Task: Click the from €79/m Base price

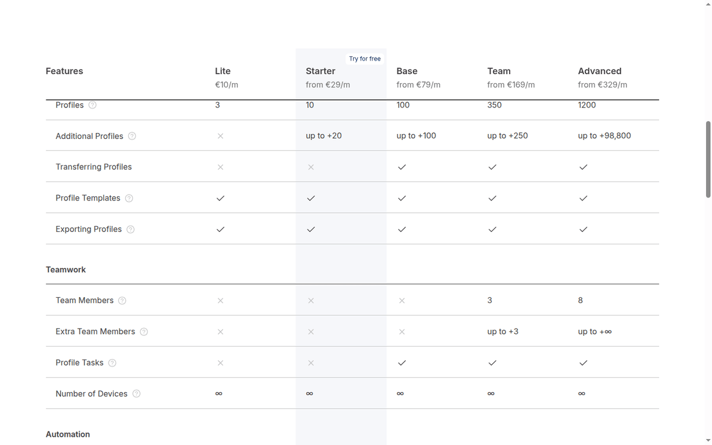Action: [418, 85]
